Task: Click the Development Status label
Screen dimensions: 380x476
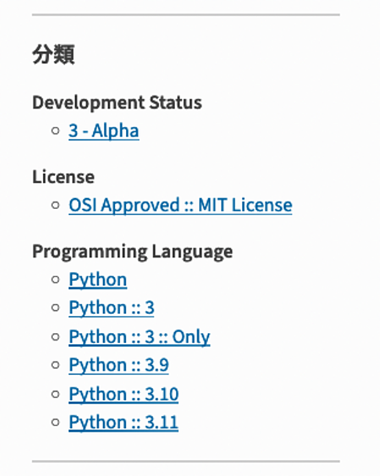Action: (x=117, y=102)
